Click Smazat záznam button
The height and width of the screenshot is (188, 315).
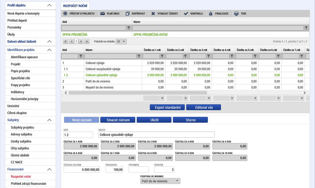coord(118,120)
